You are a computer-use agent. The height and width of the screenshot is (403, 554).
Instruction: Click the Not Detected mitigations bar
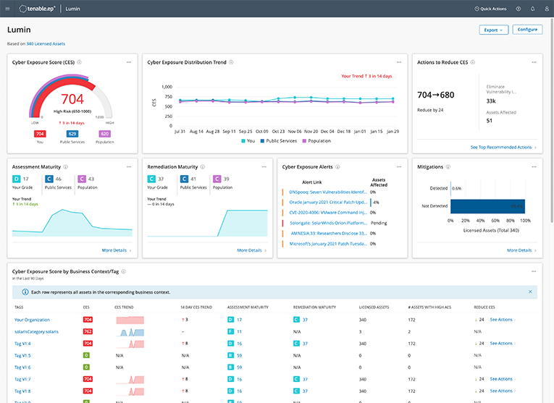[x=487, y=206]
